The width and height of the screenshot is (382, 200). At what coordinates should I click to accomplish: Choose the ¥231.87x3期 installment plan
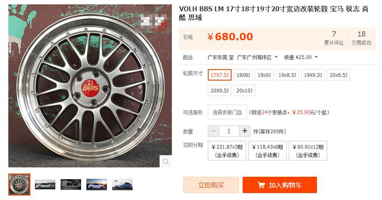click(x=227, y=151)
